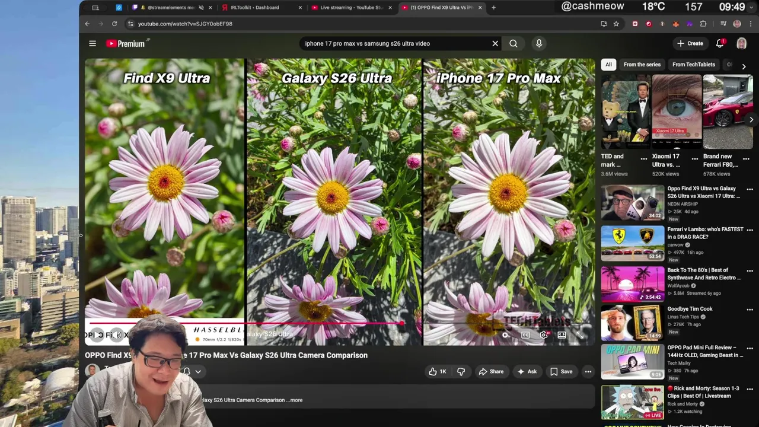
Task: Open options for Goodbye Tim Cook
Action: pos(750,309)
